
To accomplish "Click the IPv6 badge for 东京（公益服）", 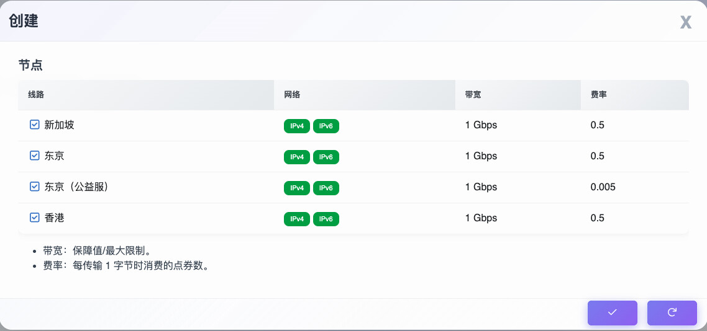I will [x=326, y=188].
